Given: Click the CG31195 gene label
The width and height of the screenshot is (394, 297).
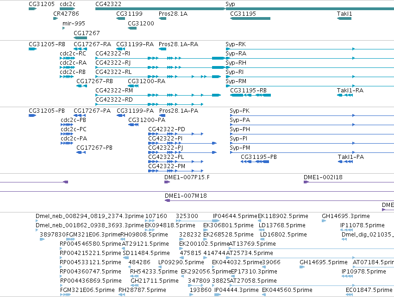Looking at the screenshot, I should pyautogui.click(x=243, y=14).
